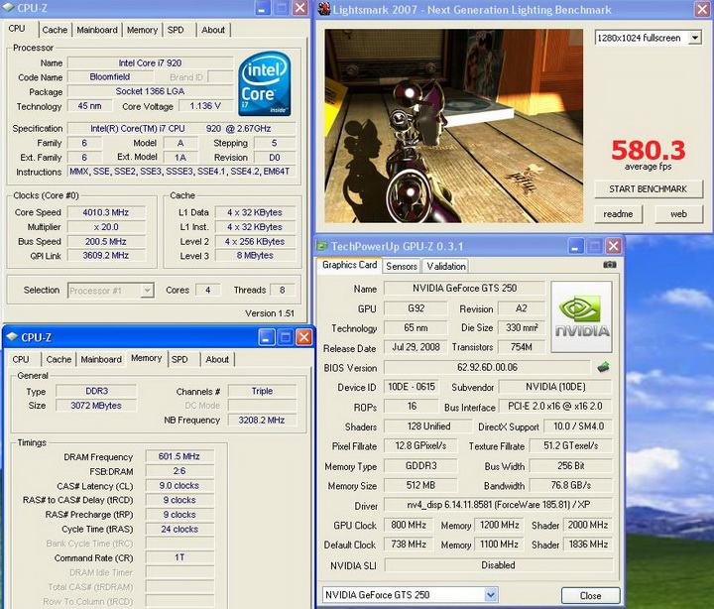
Task: Click the 3609.2 MHz QPI Link value
Action: tap(106, 256)
